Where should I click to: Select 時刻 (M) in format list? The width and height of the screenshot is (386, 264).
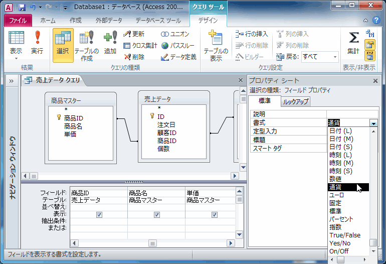click(348, 163)
